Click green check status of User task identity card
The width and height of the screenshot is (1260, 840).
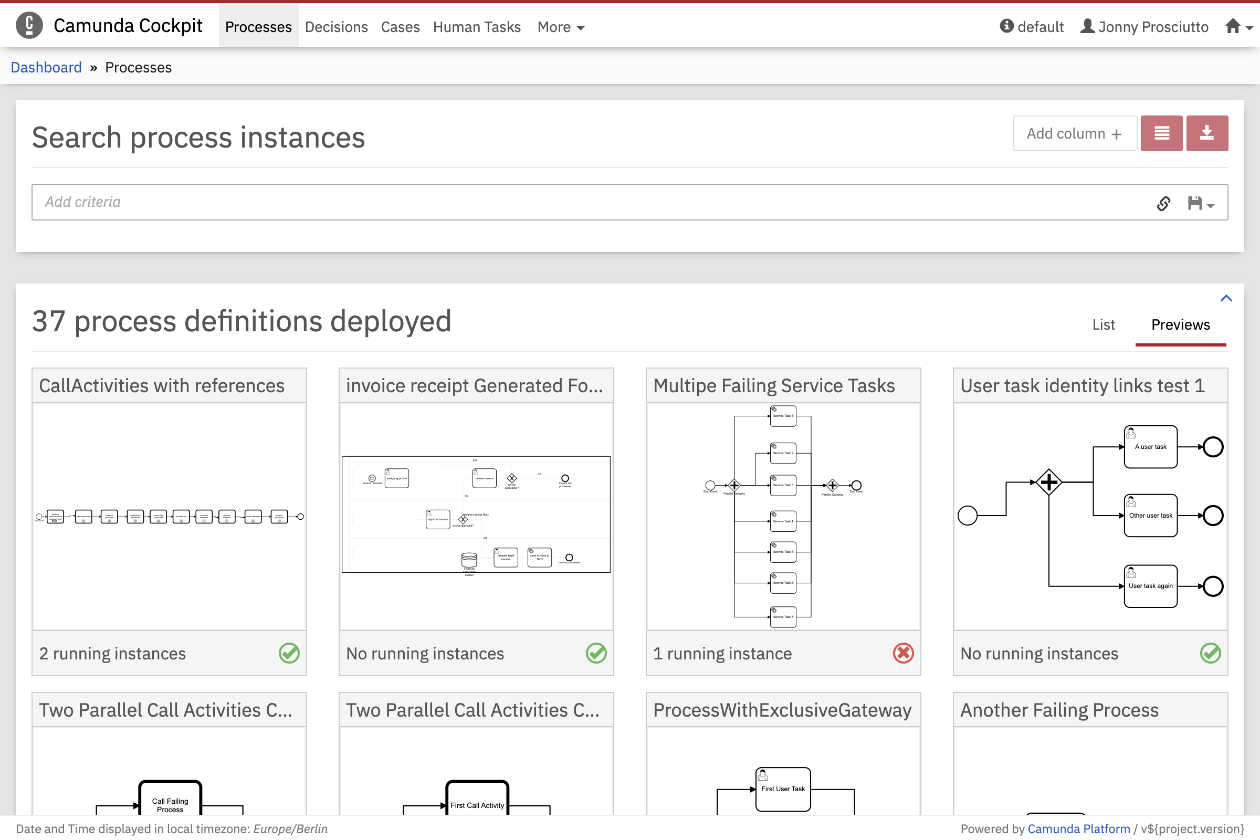point(1210,653)
